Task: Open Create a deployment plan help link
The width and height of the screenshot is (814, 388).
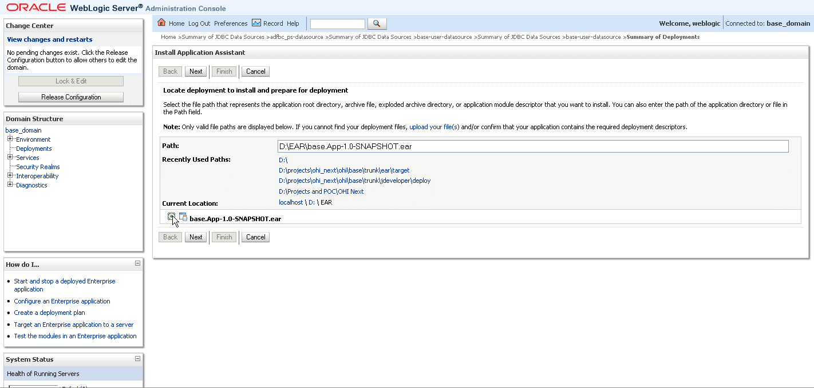Action: [x=49, y=313]
